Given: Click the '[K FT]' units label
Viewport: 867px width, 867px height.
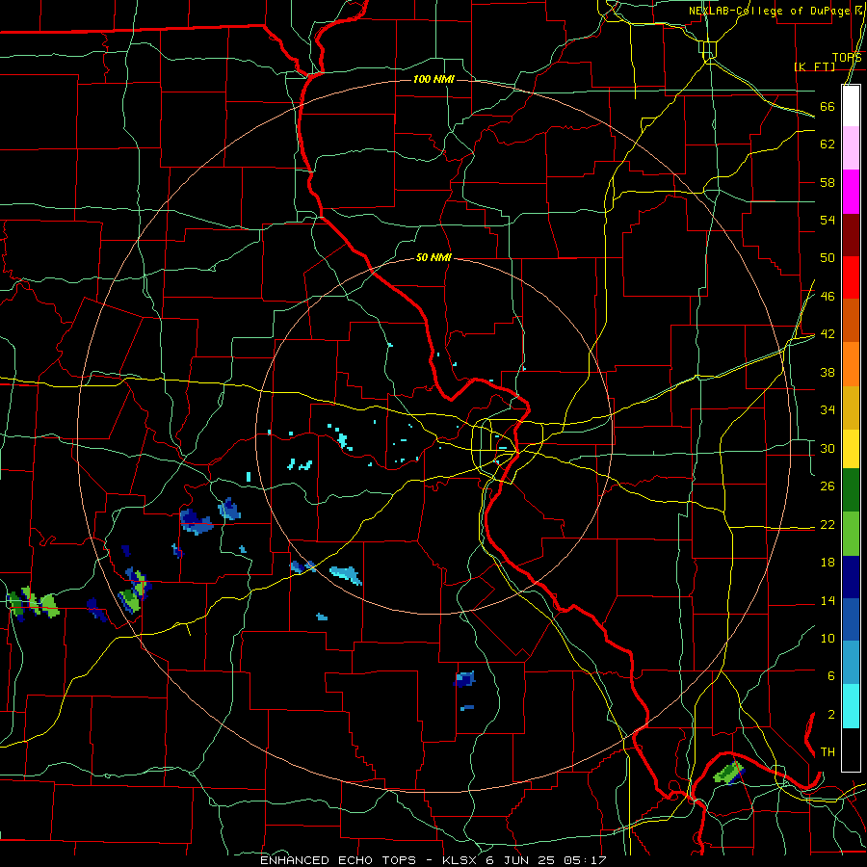Looking at the screenshot, I should tap(814, 66).
